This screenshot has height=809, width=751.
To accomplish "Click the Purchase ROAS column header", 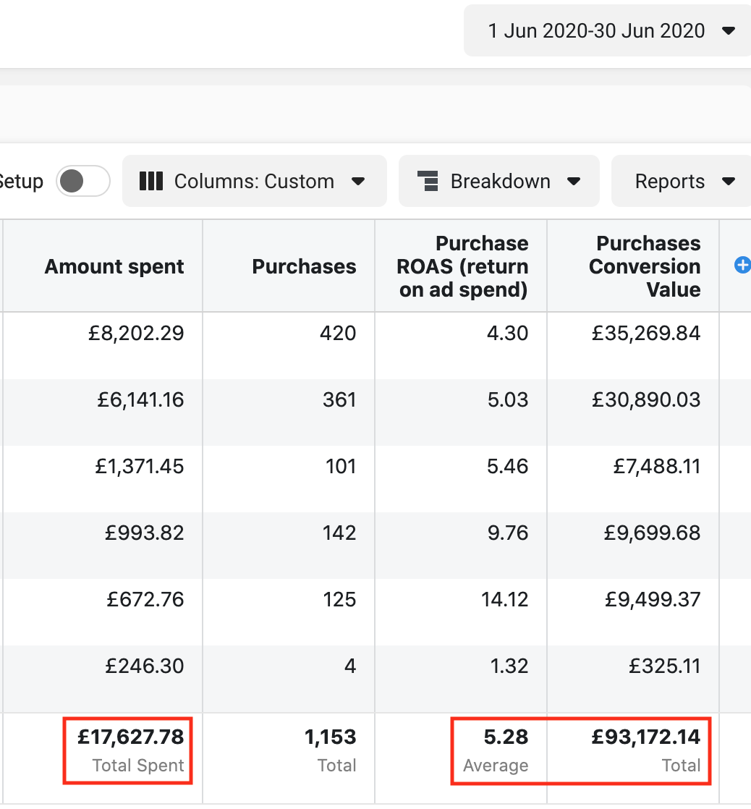I will coord(463,266).
